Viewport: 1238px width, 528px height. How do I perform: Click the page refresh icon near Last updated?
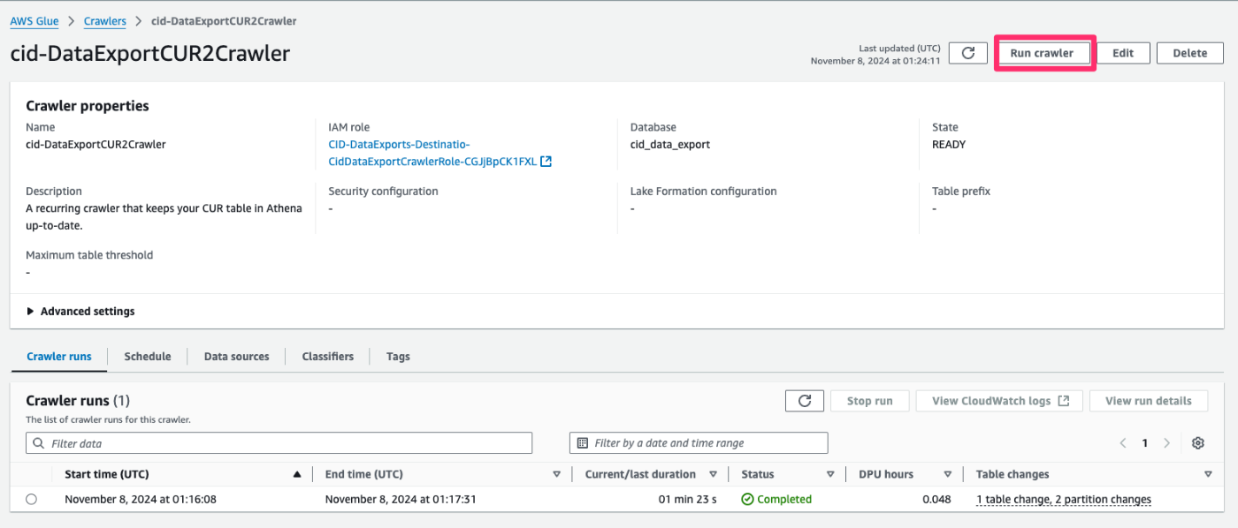[x=967, y=52]
